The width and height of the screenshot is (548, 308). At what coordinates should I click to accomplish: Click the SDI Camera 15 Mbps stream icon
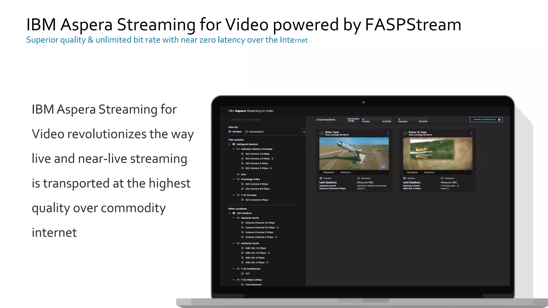tap(242, 154)
